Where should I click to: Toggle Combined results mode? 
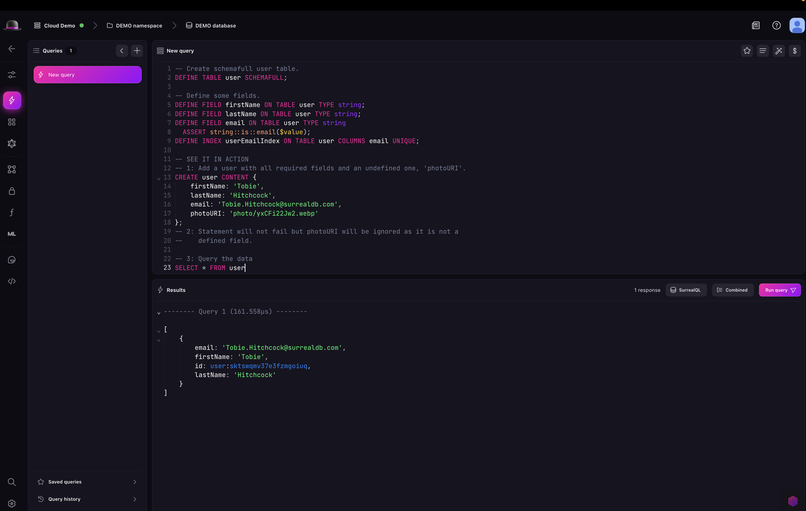coord(732,290)
